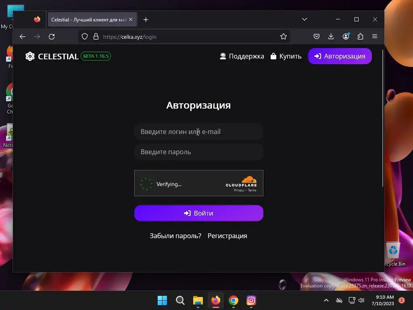The width and height of the screenshot is (413, 310).
Task: Select the Celestial browser tab
Action: point(92,19)
